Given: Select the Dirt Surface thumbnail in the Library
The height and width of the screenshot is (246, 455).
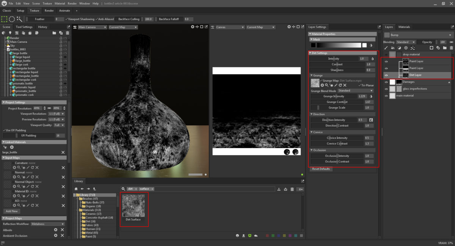Looking at the screenshot, I should coord(134,206).
